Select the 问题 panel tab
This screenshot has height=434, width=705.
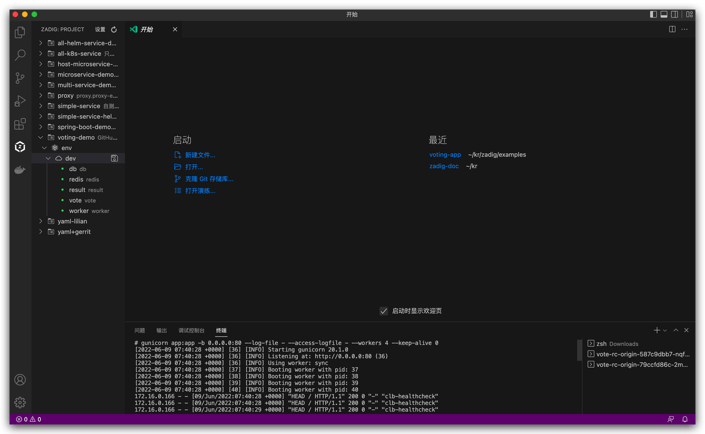click(x=139, y=330)
